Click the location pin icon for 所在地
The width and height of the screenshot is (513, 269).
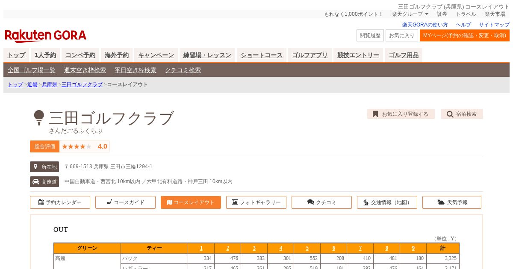point(35,167)
